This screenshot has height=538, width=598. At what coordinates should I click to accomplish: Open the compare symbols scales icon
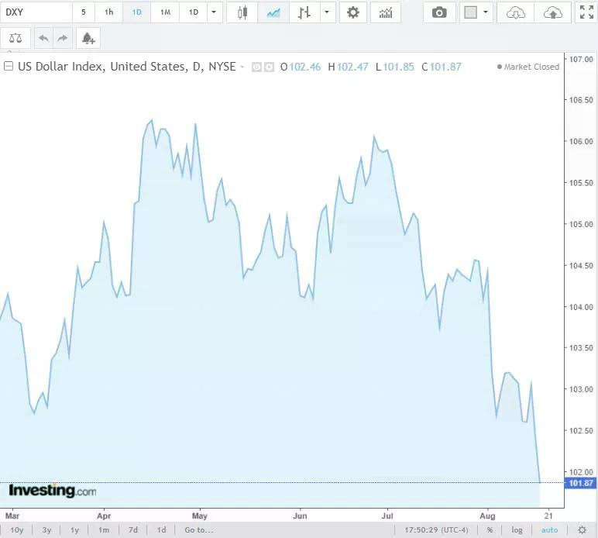coord(15,38)
